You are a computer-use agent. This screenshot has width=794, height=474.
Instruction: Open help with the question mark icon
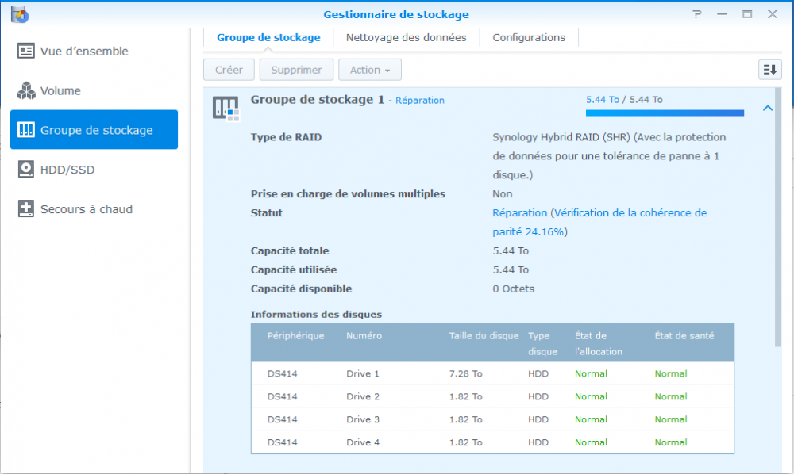pos(696,14)
